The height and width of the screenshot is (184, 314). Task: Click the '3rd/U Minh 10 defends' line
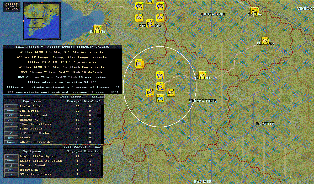click(x=62, y=72)
